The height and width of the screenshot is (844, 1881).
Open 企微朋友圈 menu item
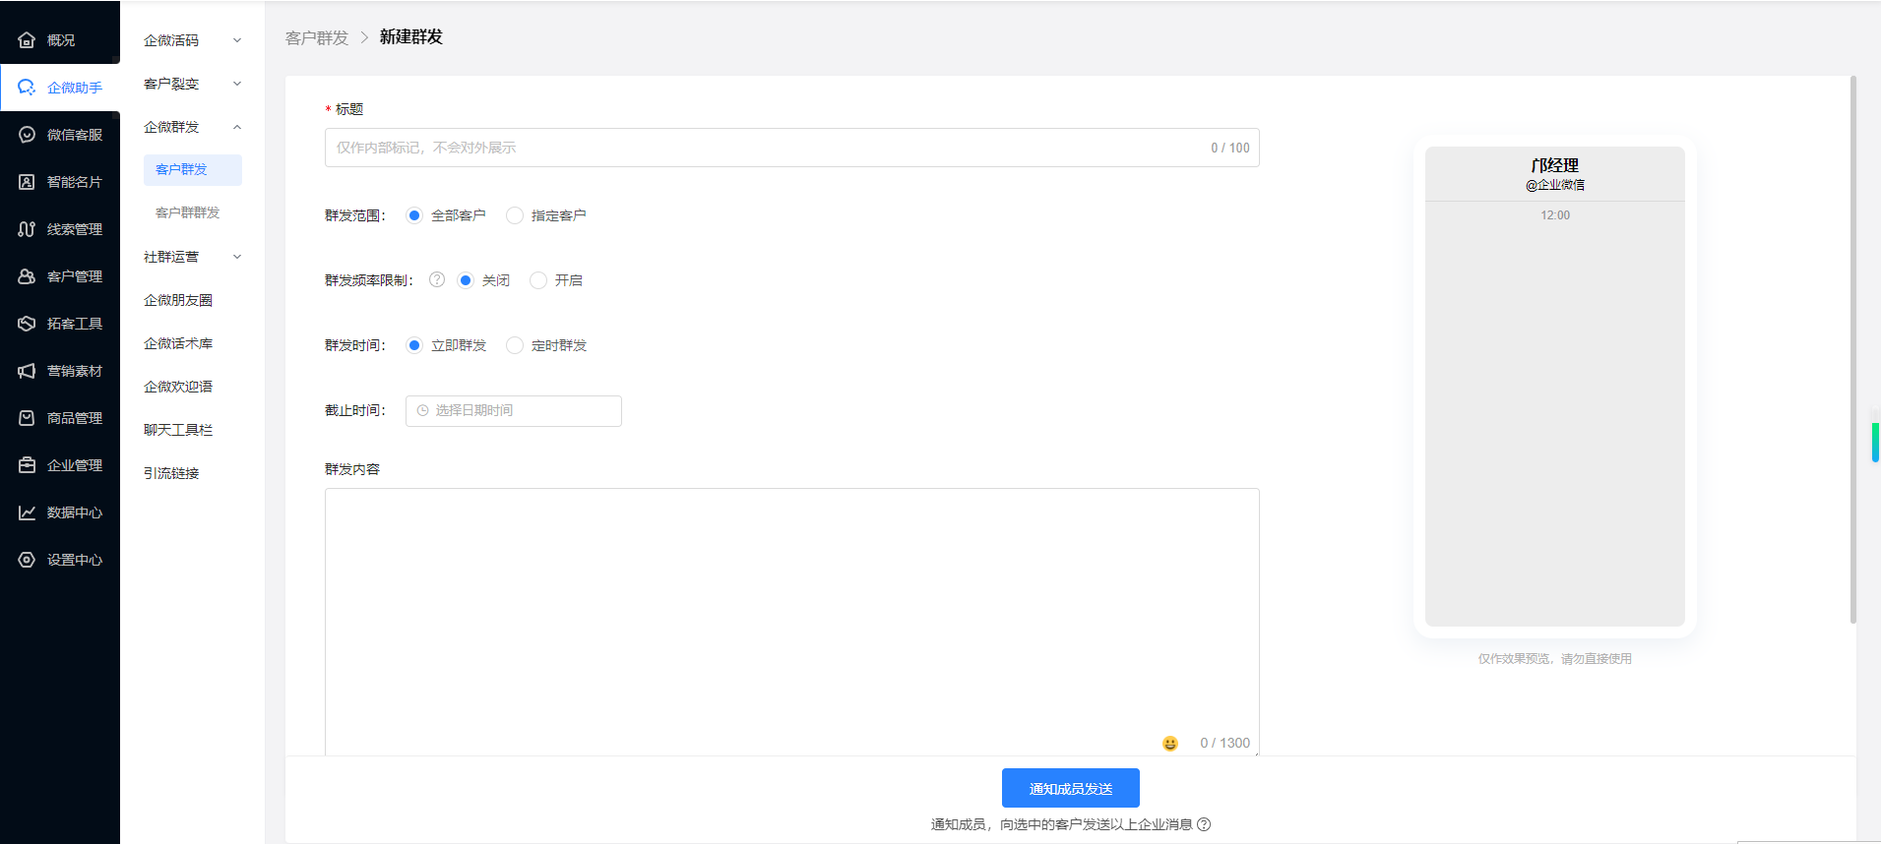(178, 300)
